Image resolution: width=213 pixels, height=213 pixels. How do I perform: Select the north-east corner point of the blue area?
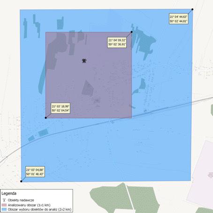point(192,9)
